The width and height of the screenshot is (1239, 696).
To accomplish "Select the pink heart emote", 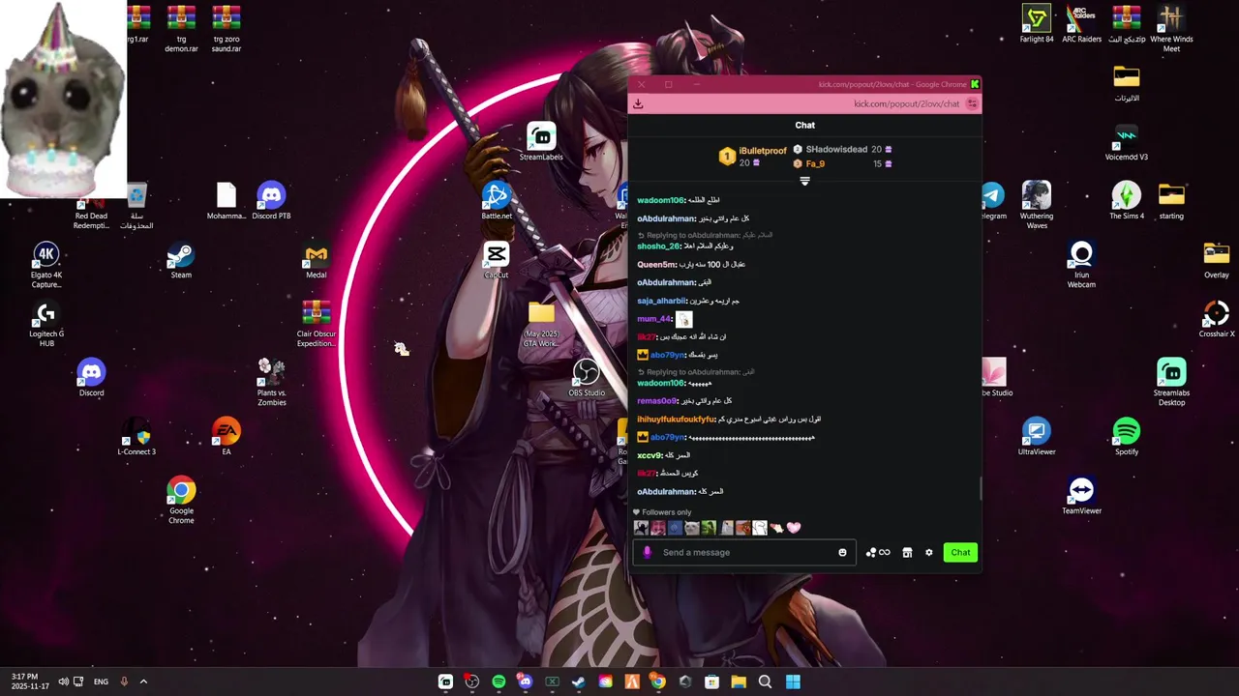I will (x=794, y=528).
